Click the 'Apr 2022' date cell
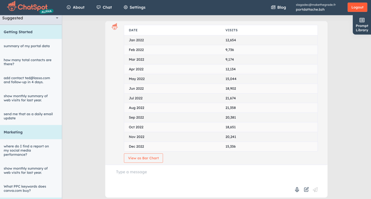Image resolution: width=371 pixels, height=199 pixels. [x=136, y=69]
